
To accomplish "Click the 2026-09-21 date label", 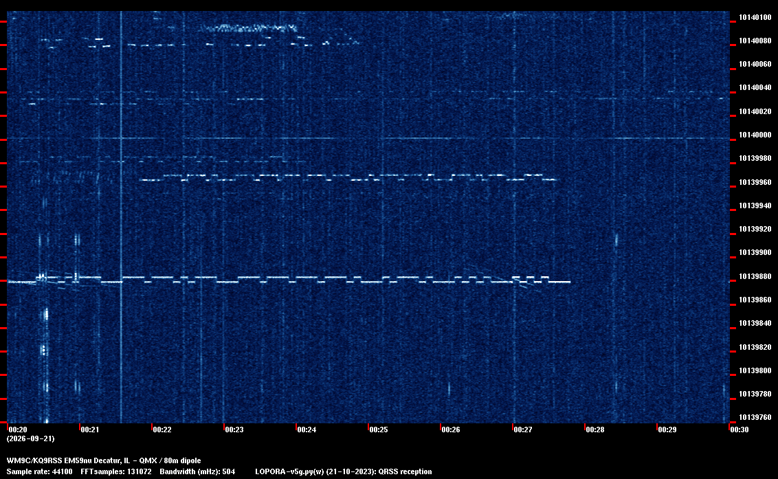I will click(31, 438).
